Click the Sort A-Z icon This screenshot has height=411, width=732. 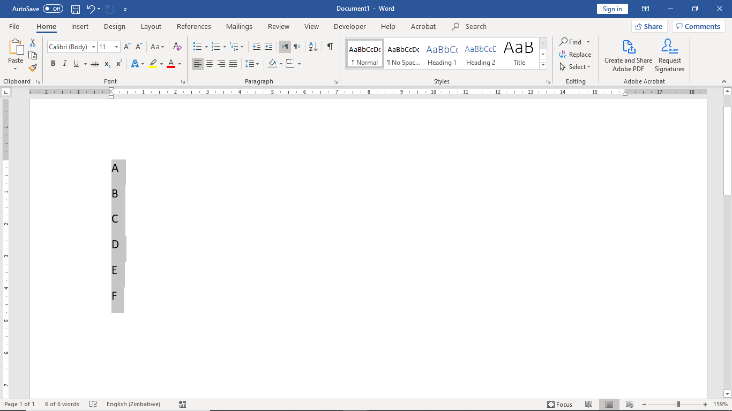pyautogui.click(x=313, y=47)
